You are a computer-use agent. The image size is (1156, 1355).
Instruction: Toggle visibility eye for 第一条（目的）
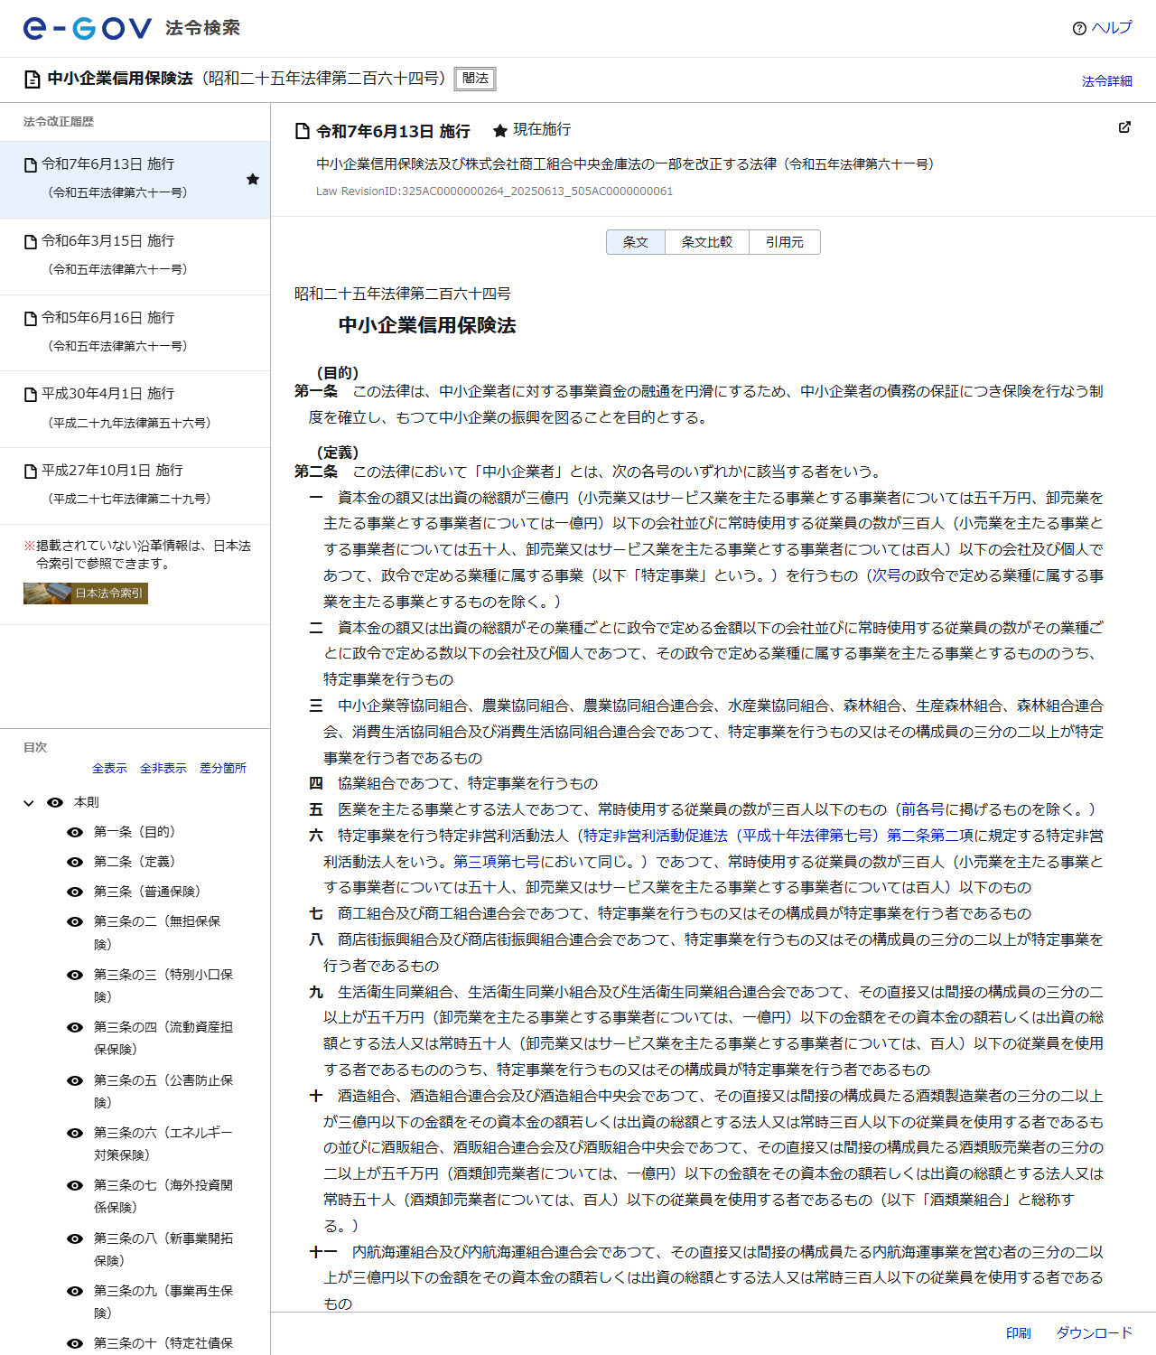point(75,832)
